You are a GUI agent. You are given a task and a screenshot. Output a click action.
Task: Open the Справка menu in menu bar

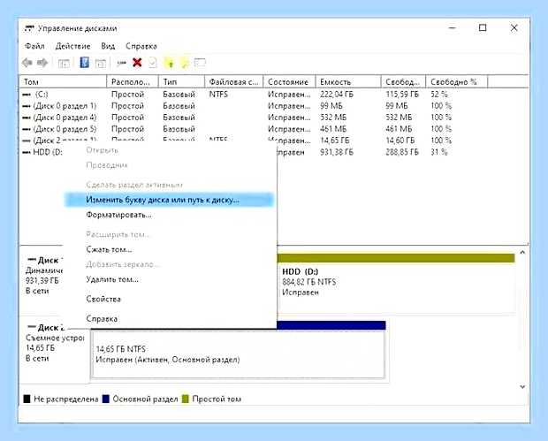(x=141, y=46)
